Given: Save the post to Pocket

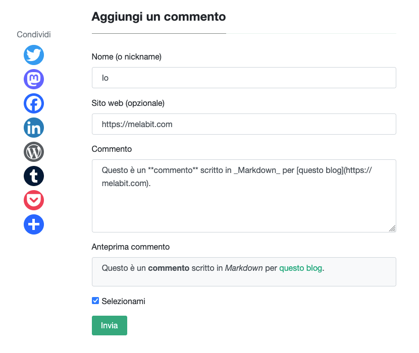Looking at the screenshot, I should click(33, 200).
